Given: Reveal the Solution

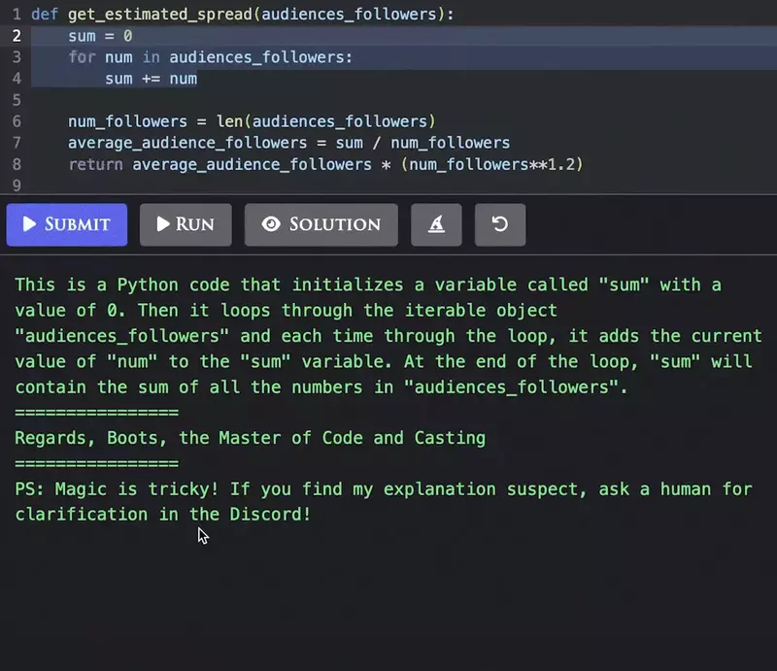Looking at the screenshot, I should tap(321, 224).
